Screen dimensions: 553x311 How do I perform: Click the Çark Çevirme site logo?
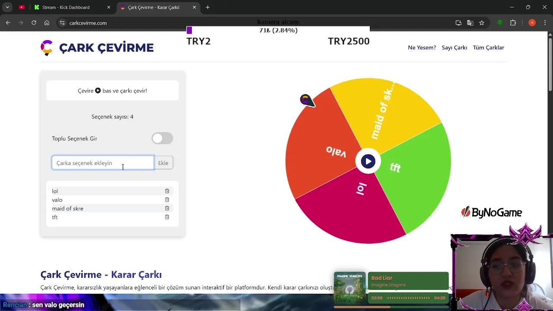click(97, 48)
